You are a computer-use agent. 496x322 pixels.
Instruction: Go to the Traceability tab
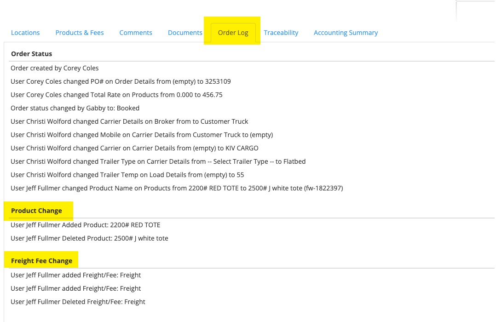[x=281, y=33]
